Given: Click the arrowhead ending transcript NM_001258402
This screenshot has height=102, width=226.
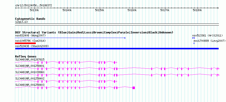Looking at the screenshot, I should pyautogui.click(x=116, y=81).
